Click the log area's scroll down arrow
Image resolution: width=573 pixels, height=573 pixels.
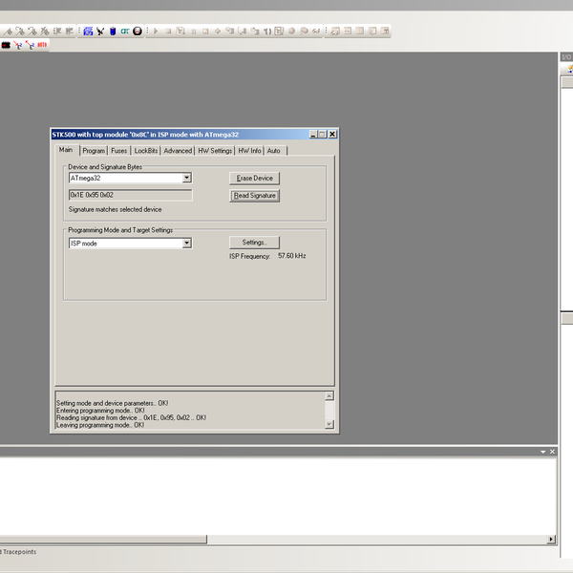(329, 424)
